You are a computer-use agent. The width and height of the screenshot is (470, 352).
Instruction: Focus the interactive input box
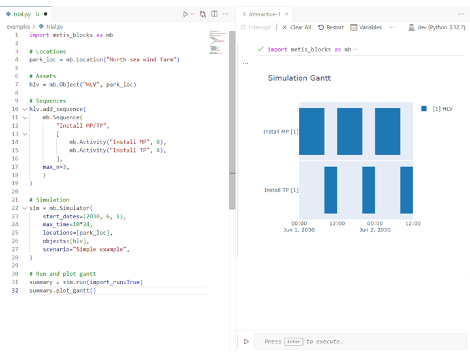click(x=360, y=342)
